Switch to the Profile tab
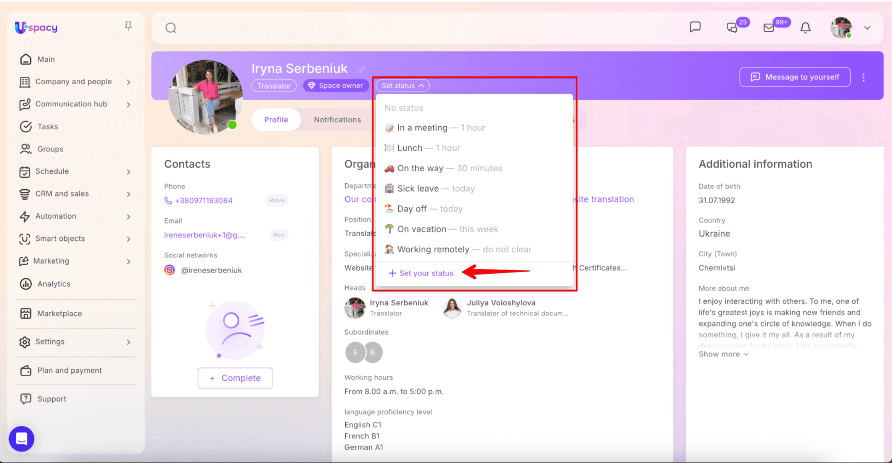The width and height of the screenshot is (892, 464). pos(276,120)
